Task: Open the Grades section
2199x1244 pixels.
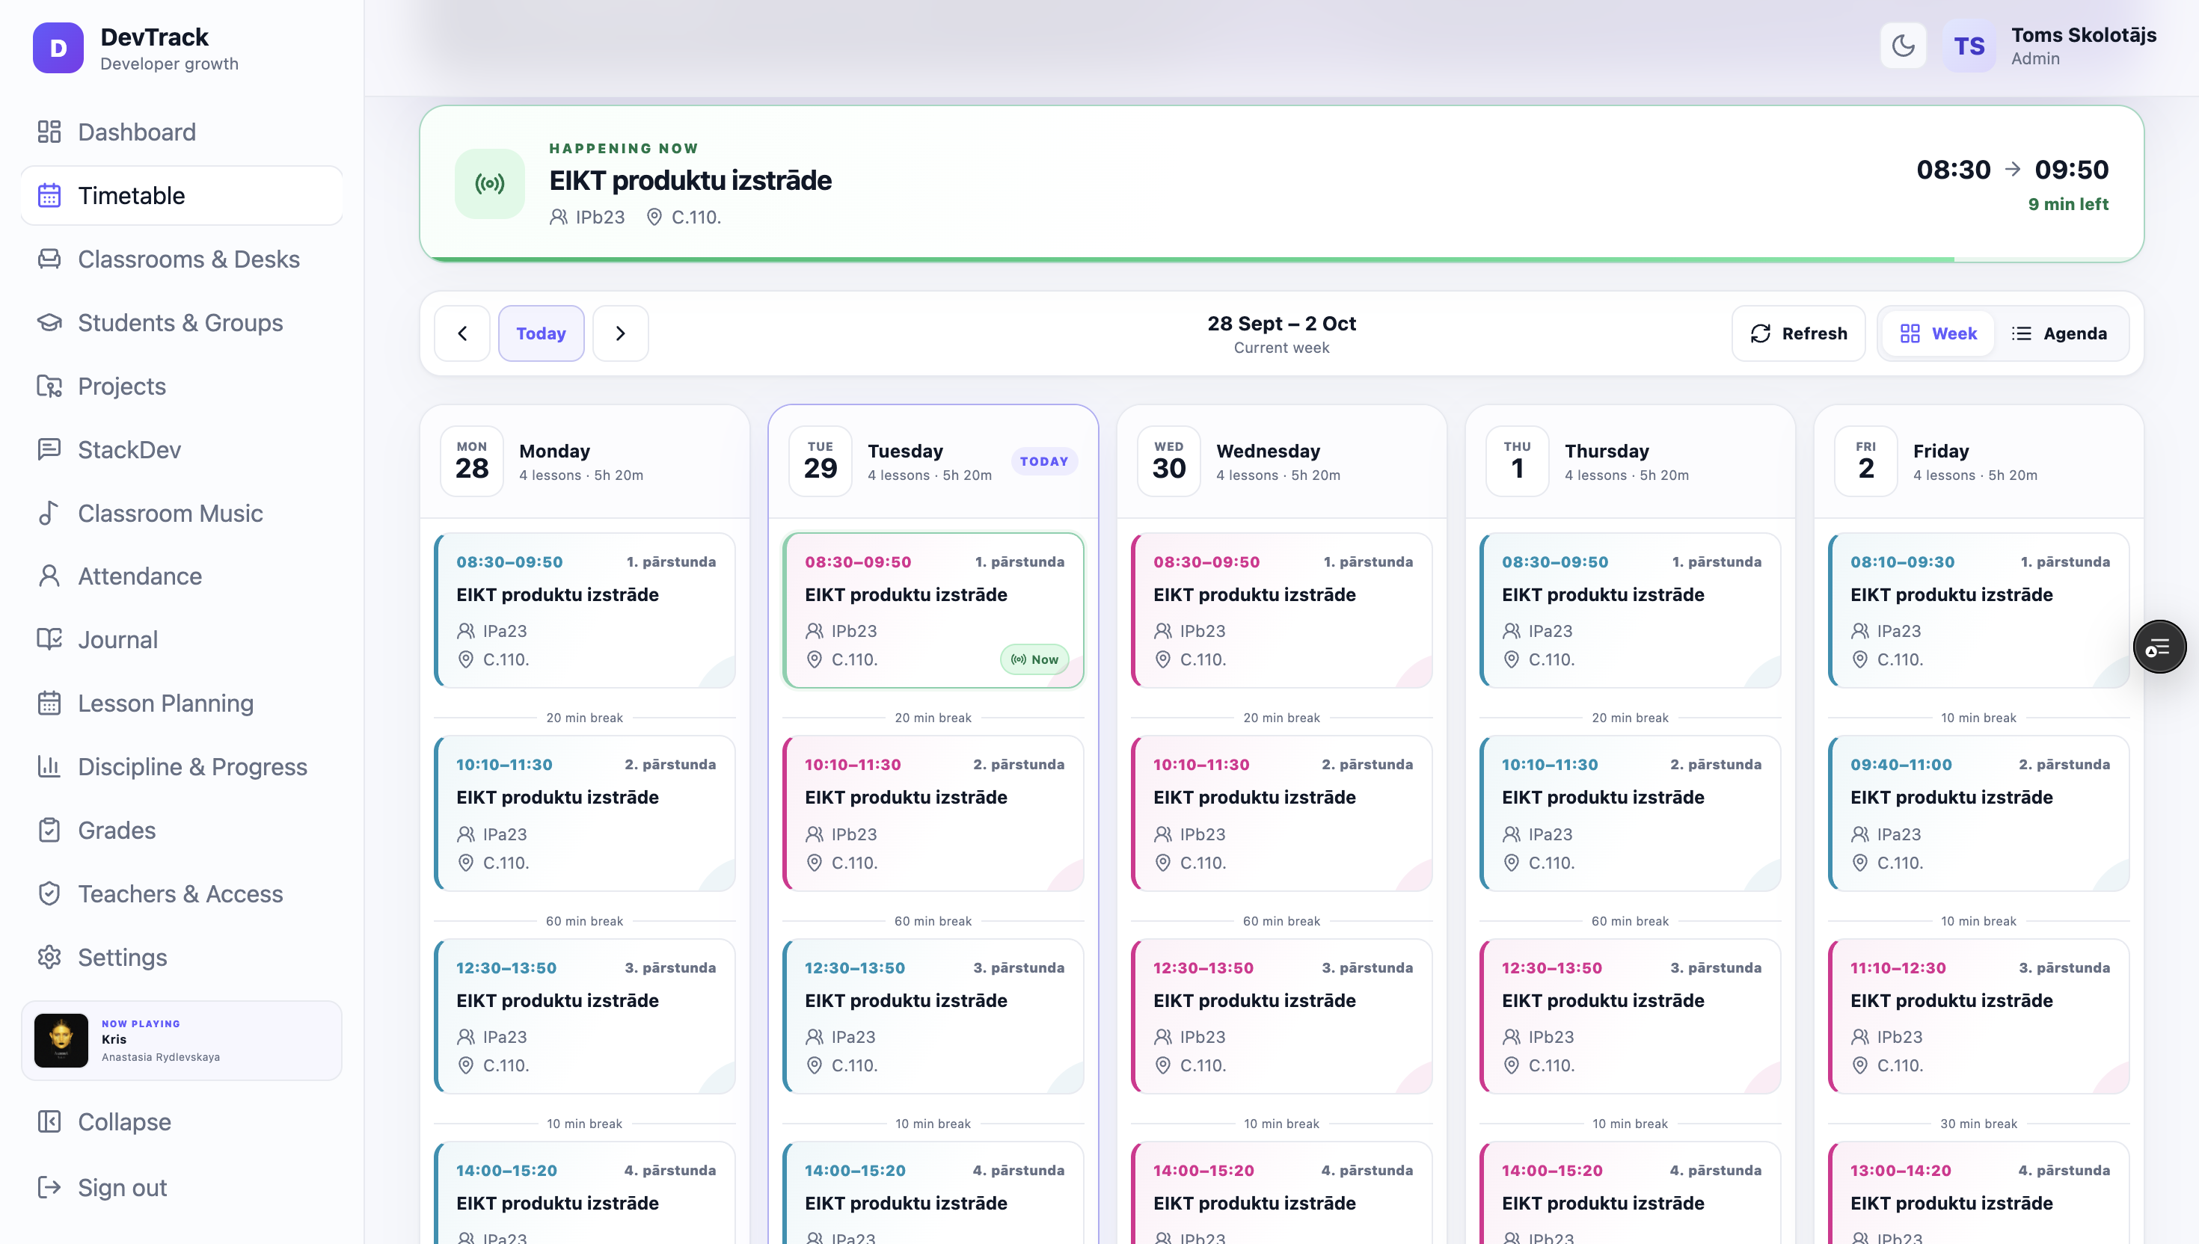Action: (x=181, y=831)
